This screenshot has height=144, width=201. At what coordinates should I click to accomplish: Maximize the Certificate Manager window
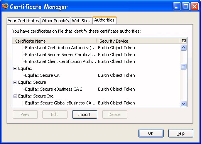coord(186,6)
